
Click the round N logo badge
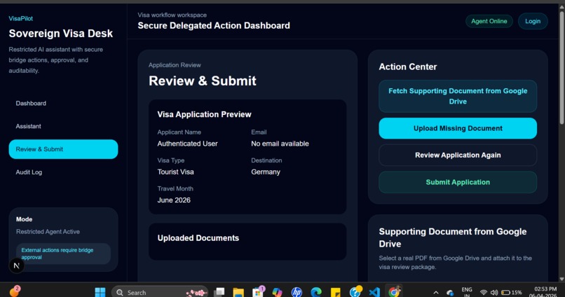[x=17, y=265]
